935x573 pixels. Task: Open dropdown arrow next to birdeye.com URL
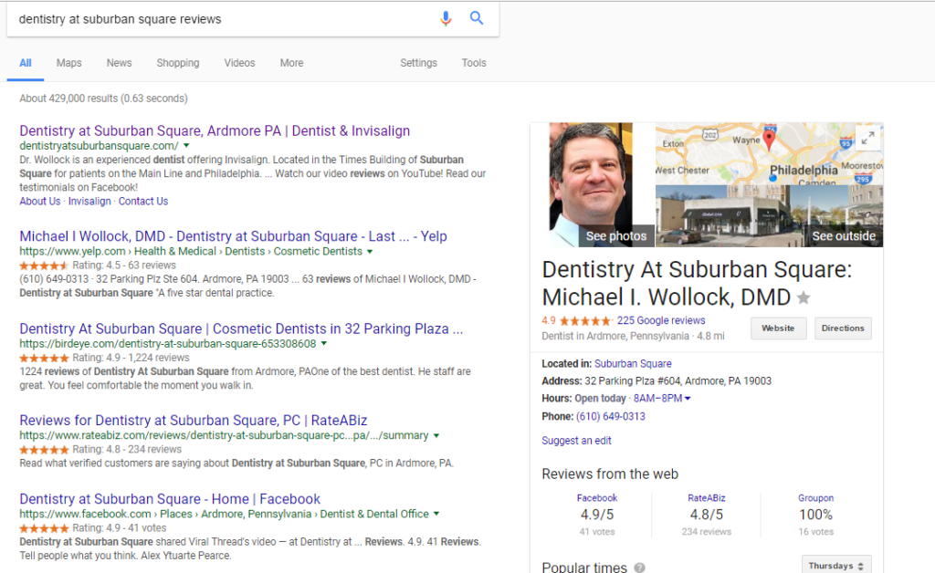324,343
